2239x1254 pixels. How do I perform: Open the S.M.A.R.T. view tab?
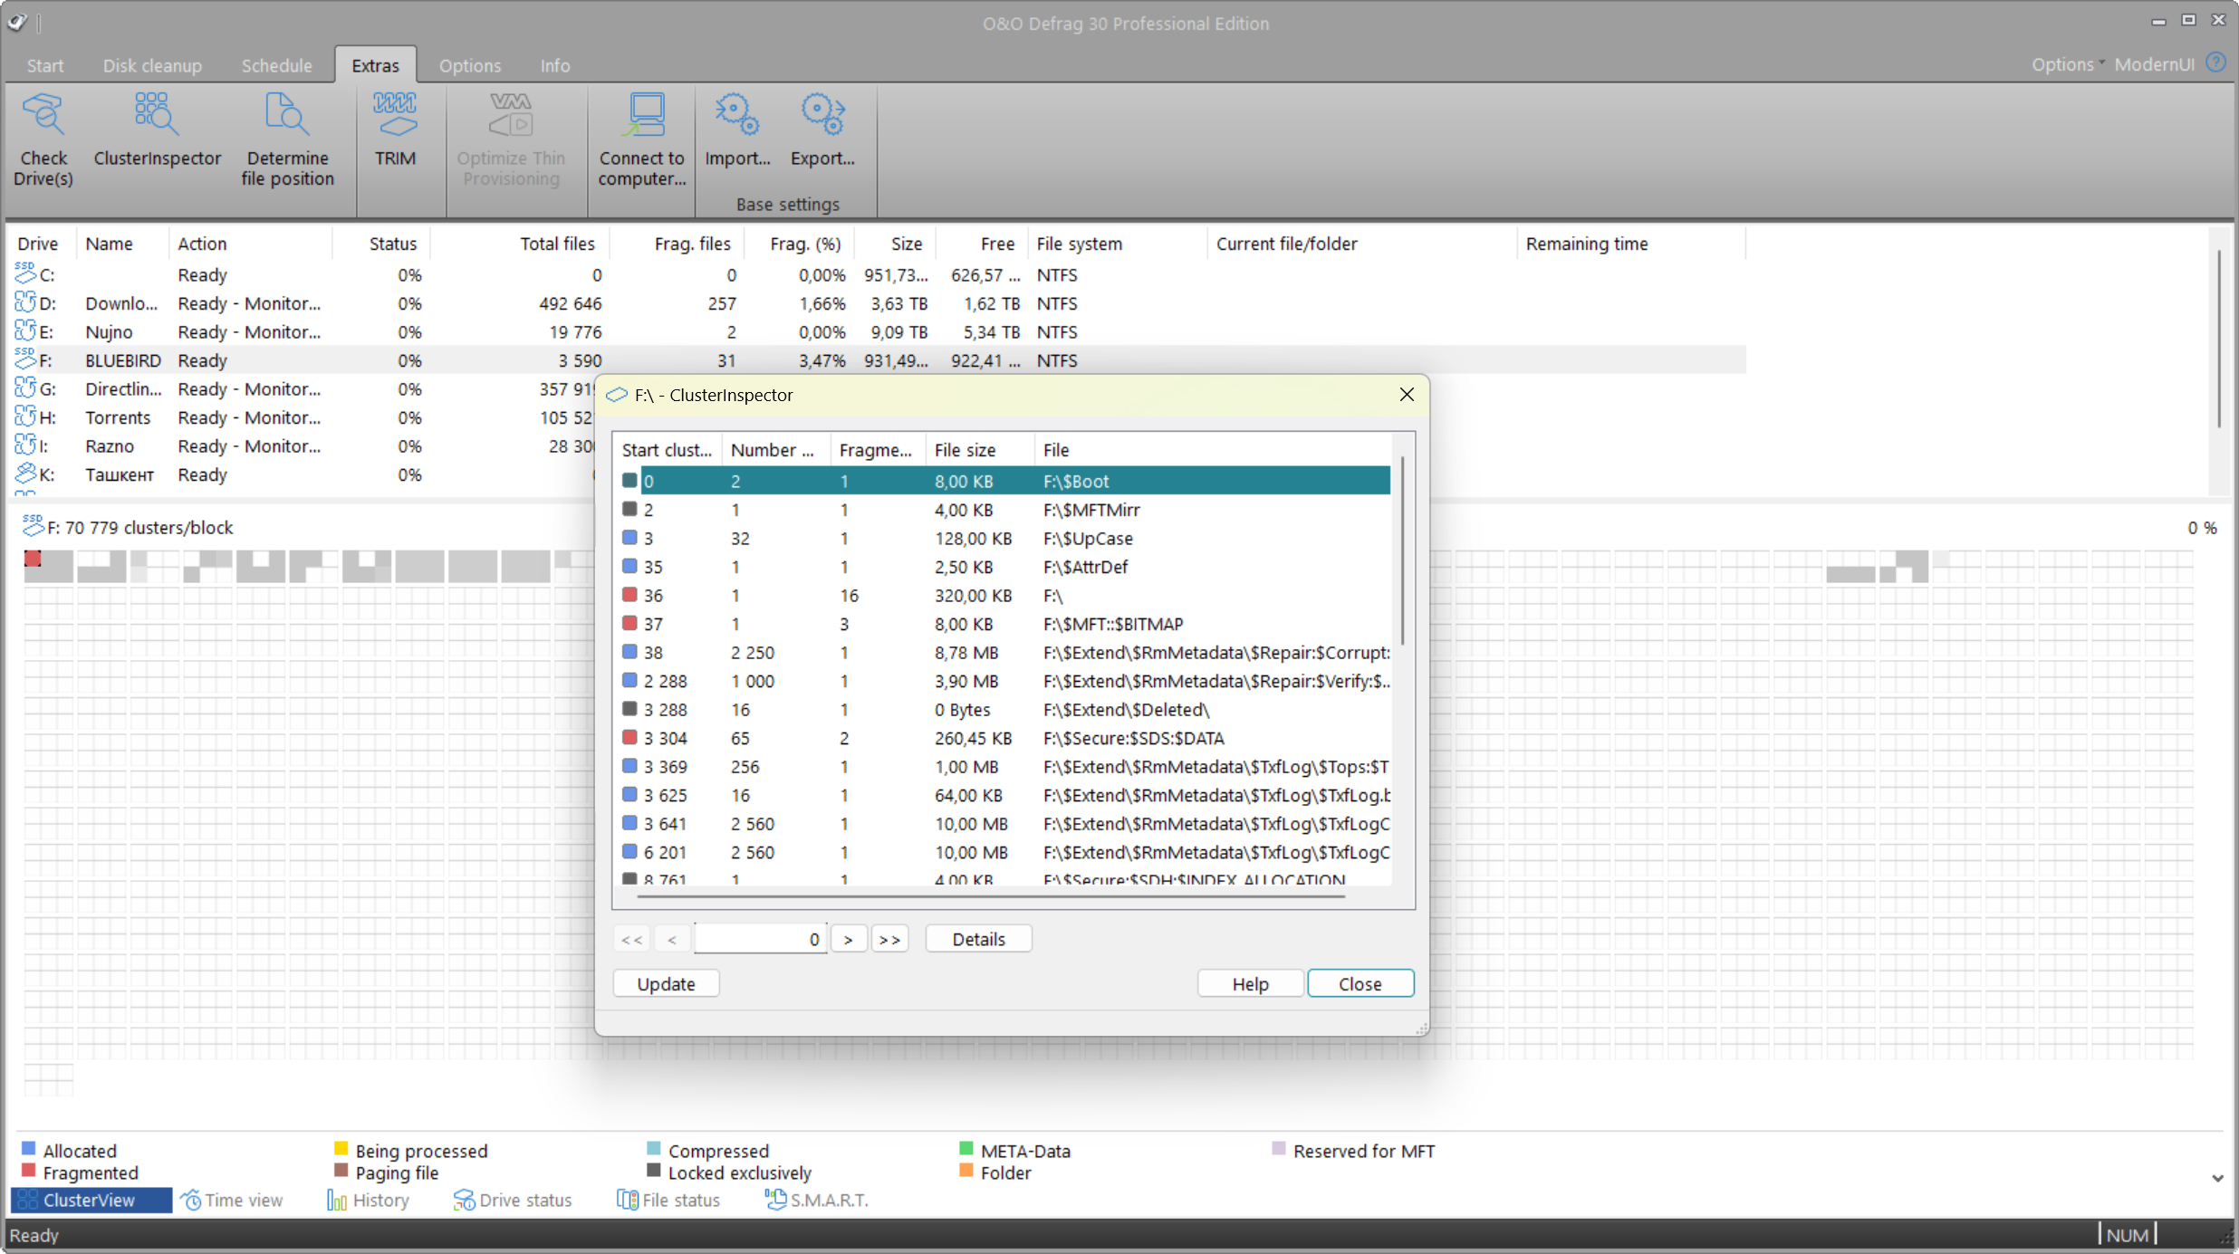pyautogui.click(x=816, y=1200)
